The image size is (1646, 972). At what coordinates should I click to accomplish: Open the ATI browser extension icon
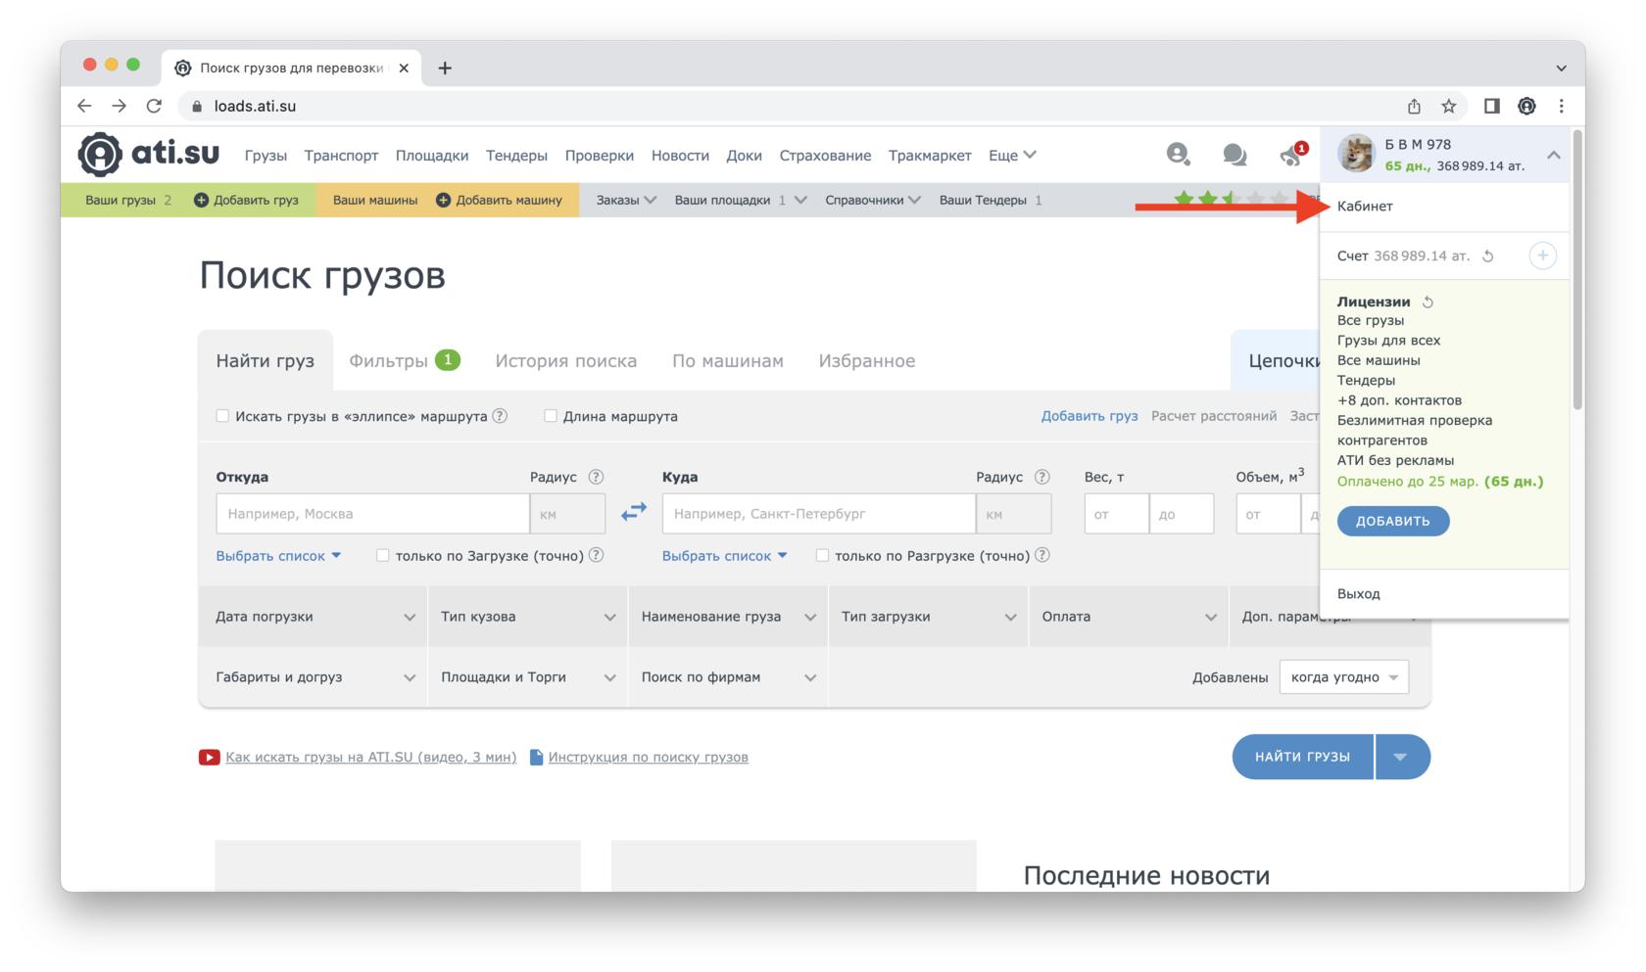click(x=1526, y=106)
